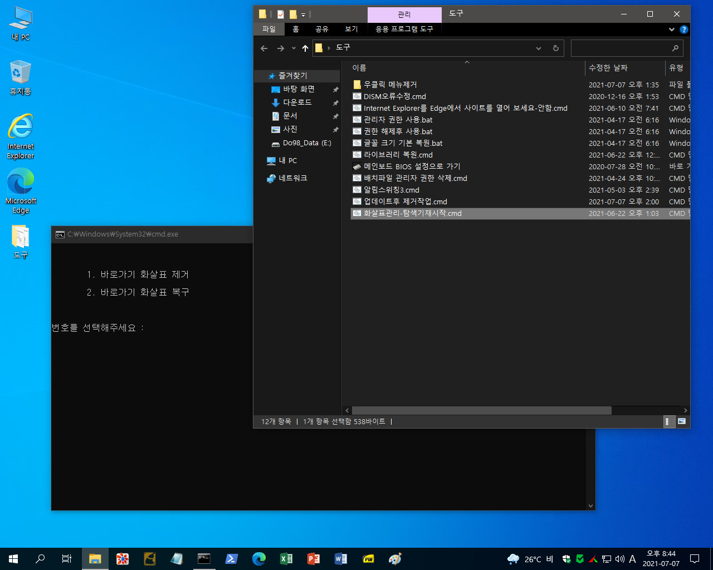Open the notification center icon
Screen dimensions: 713x570
coord(695,559)
